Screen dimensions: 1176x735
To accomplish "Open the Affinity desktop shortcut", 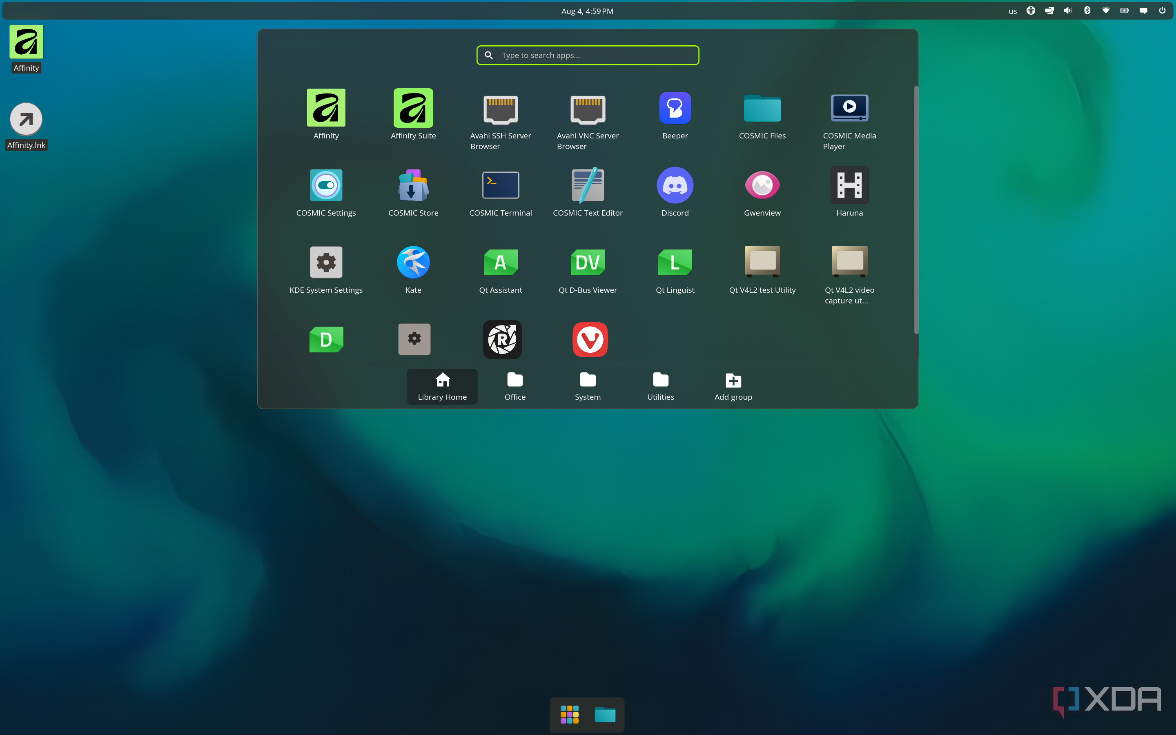I will [x=26, y=49].
